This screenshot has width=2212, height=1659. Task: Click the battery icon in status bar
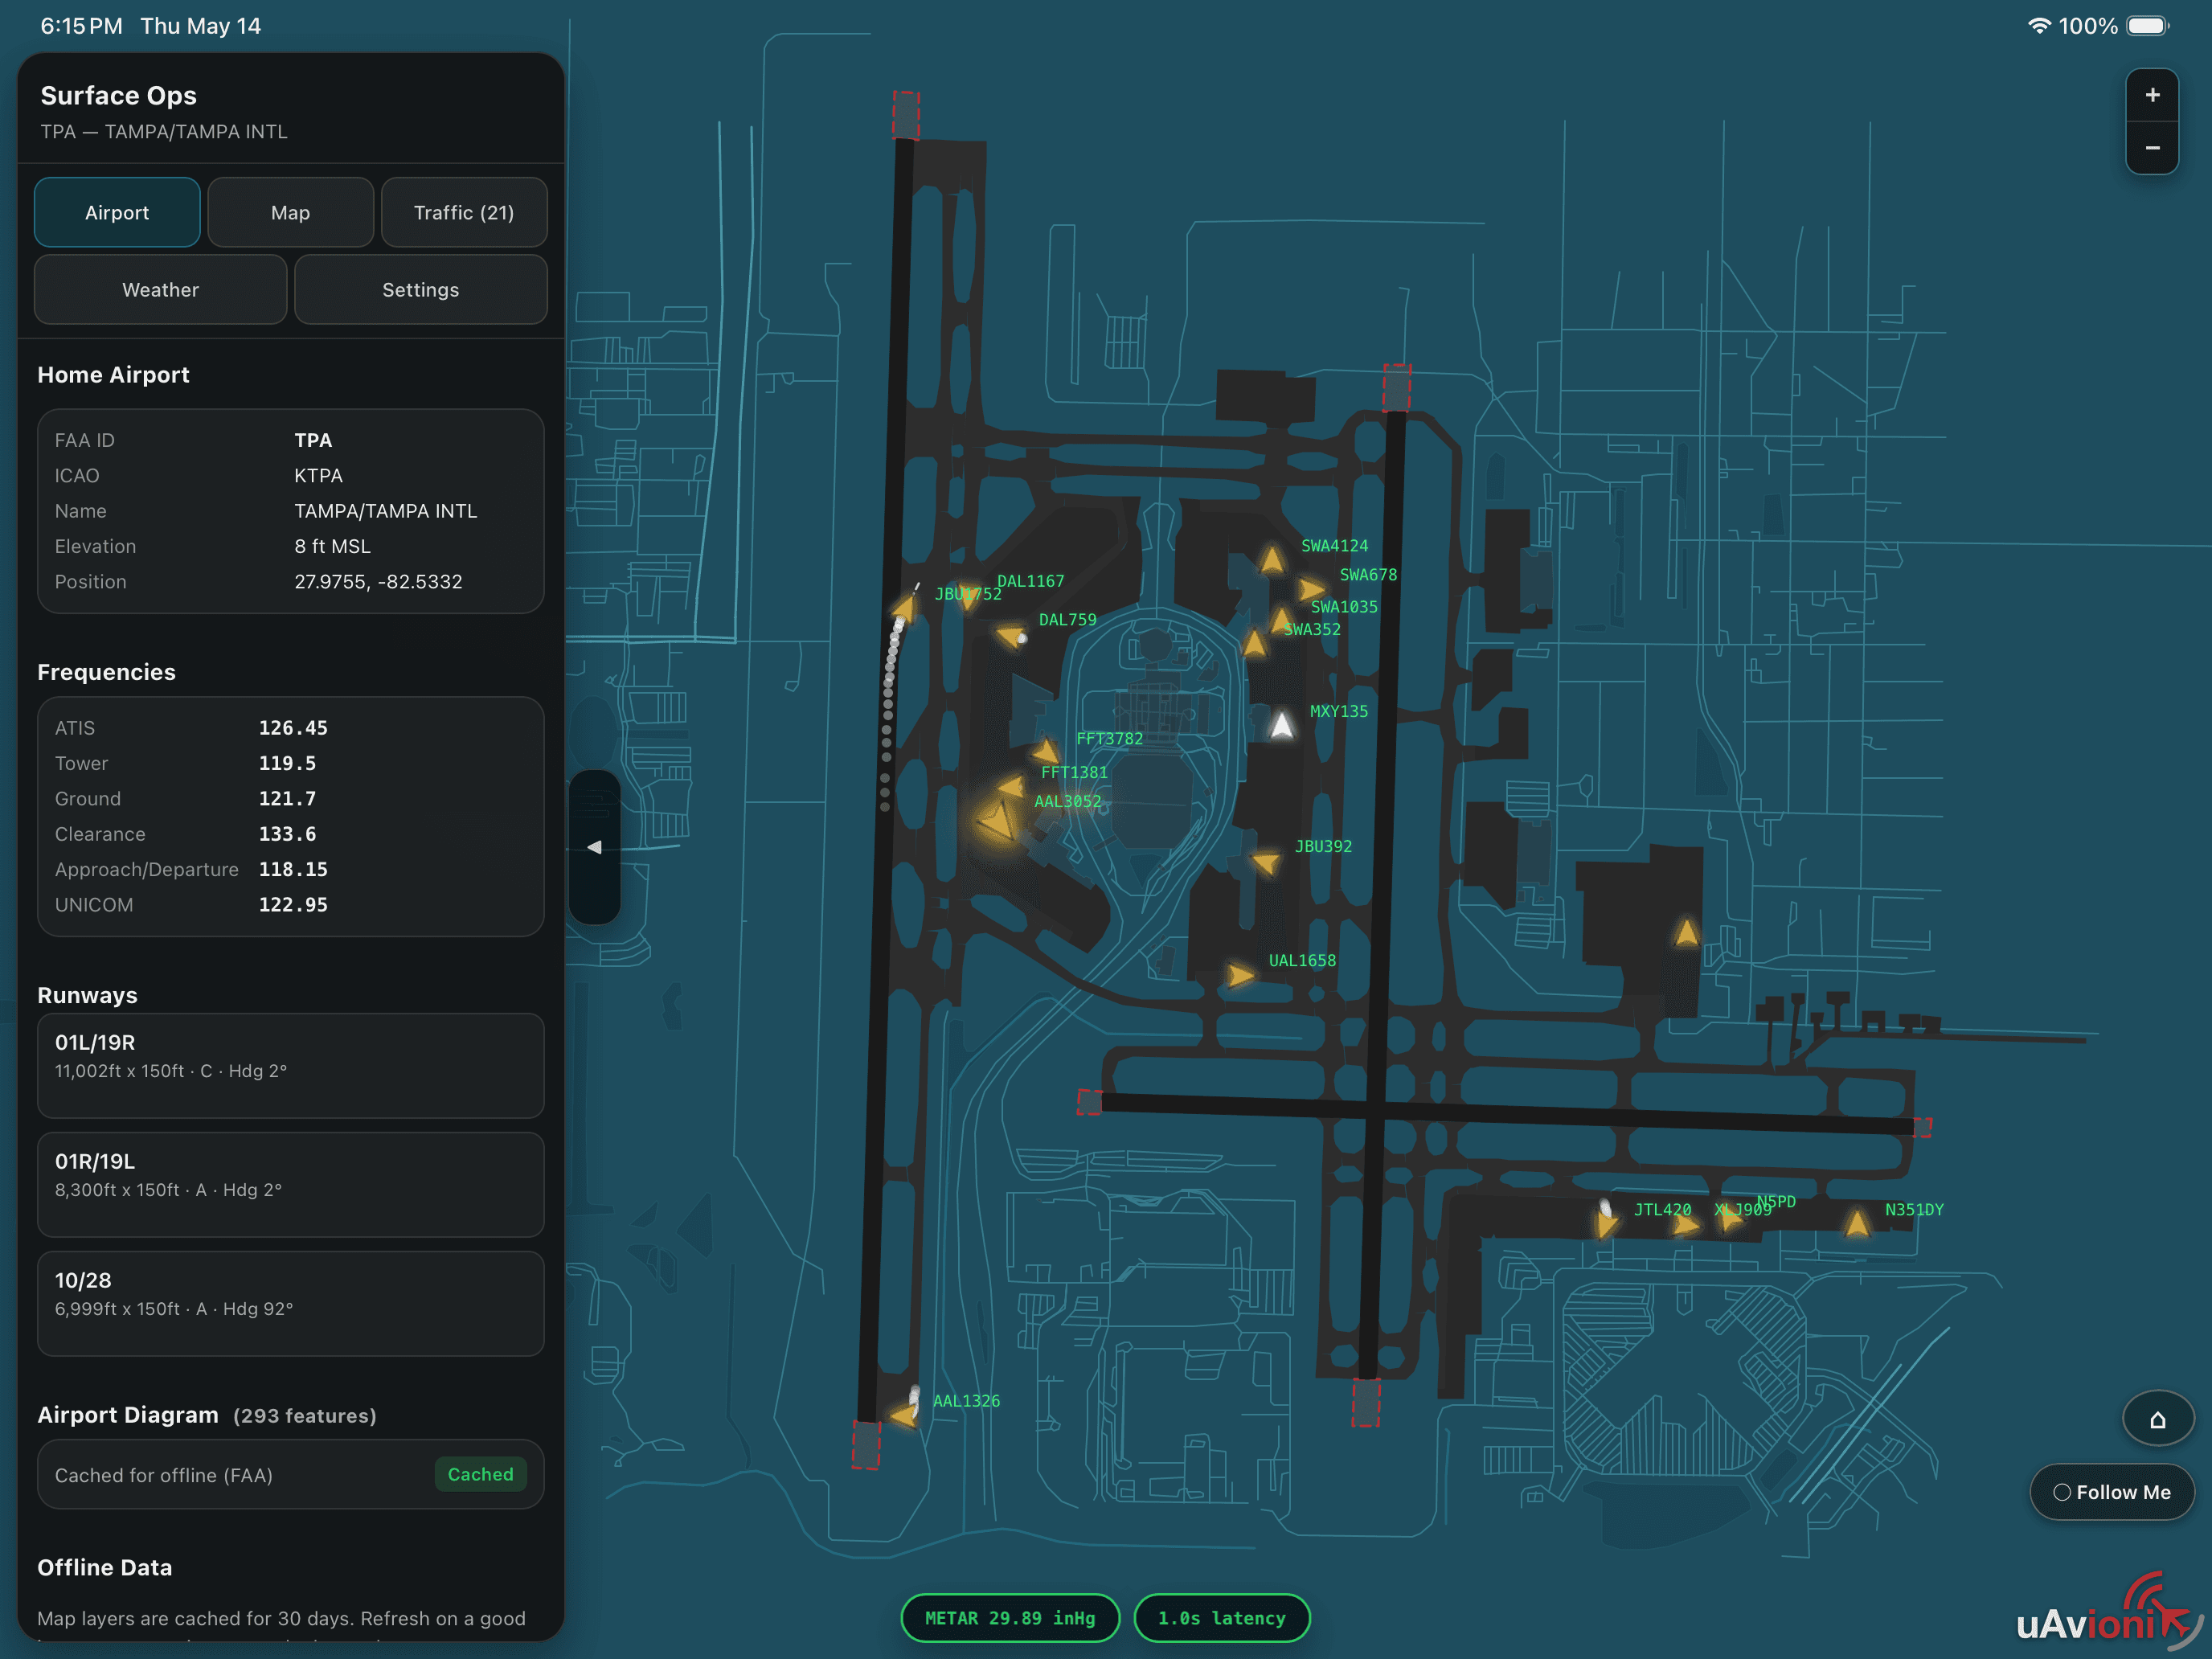(2147, 26)
